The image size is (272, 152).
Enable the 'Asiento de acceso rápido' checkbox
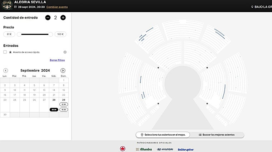(5, 52)
